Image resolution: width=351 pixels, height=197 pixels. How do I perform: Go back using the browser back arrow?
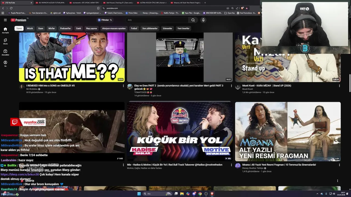3,8
